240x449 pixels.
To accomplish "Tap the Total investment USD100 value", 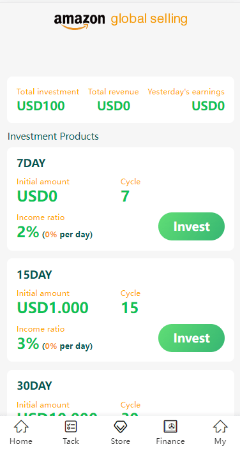I will 41,106.
